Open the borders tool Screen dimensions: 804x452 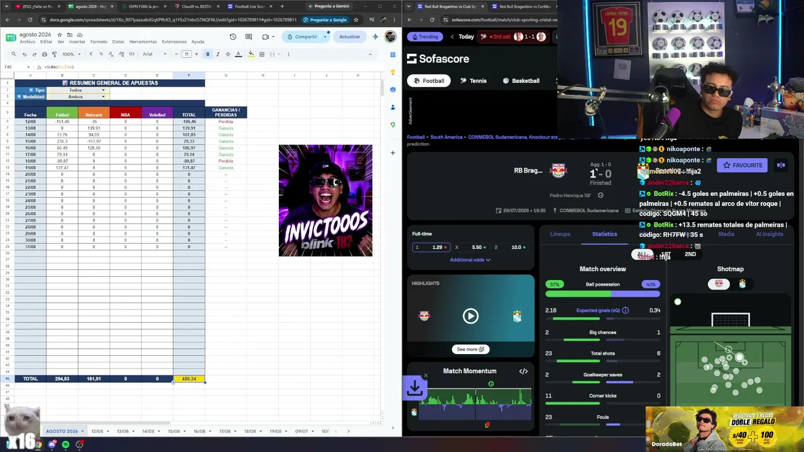click(x=262, y=54)
